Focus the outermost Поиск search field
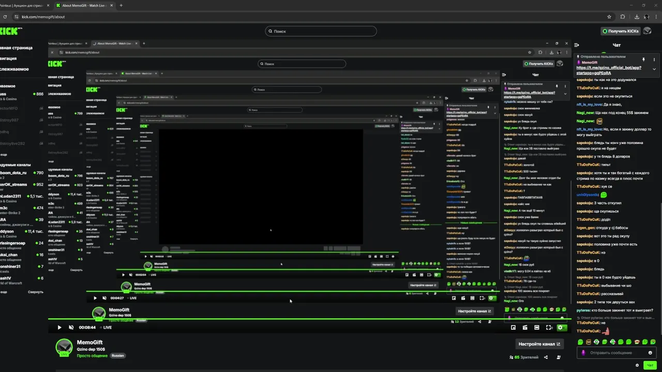The height and width of the screenshot is (372, 662). (x=321, y=31)
